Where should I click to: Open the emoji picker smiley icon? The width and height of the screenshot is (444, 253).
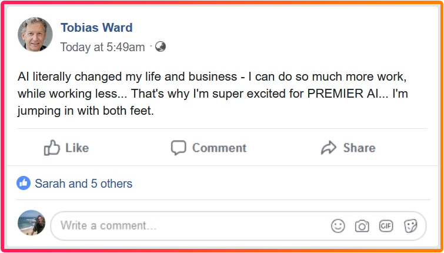tap(338, 226)
